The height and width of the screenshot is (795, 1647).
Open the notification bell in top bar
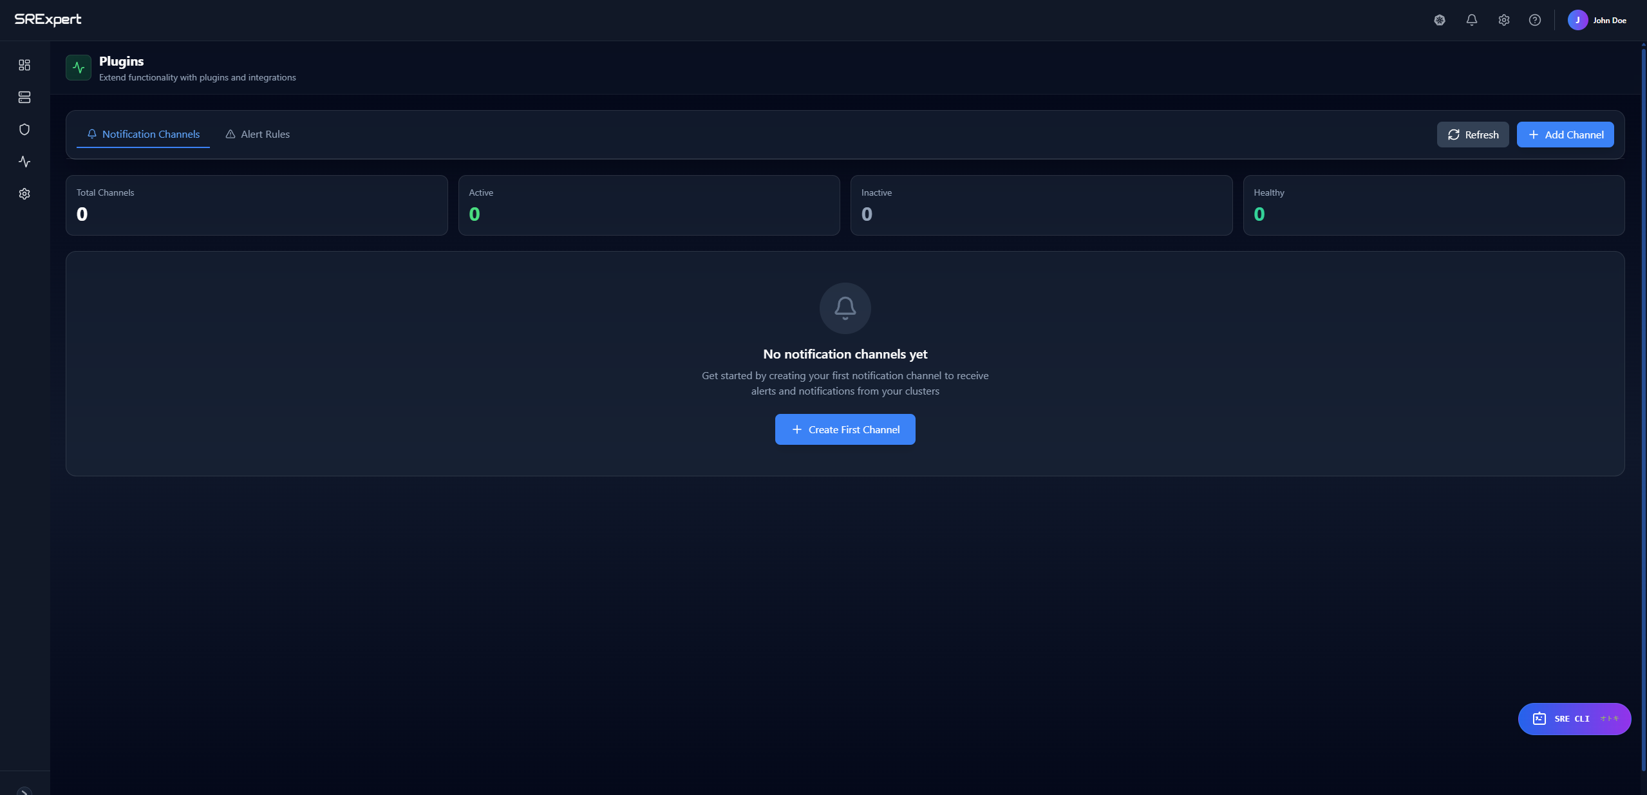[1471, 19]
